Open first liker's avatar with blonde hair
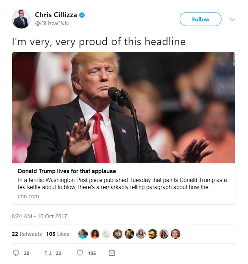Viewport: 248px width, 264px height. coord(83,234)
